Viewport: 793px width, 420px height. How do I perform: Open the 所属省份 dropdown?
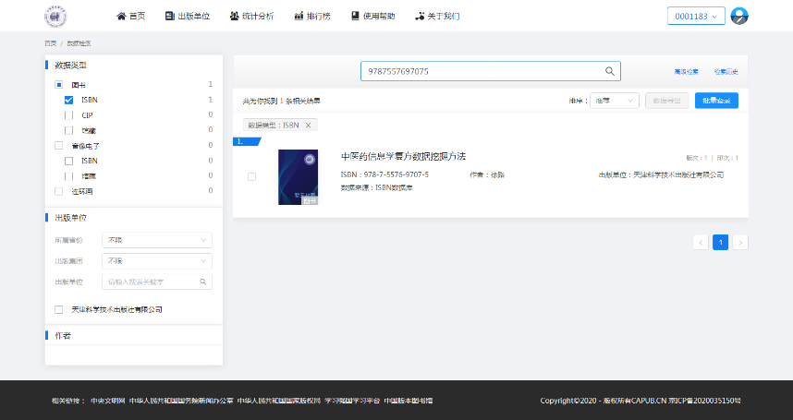tap(157, 240)
